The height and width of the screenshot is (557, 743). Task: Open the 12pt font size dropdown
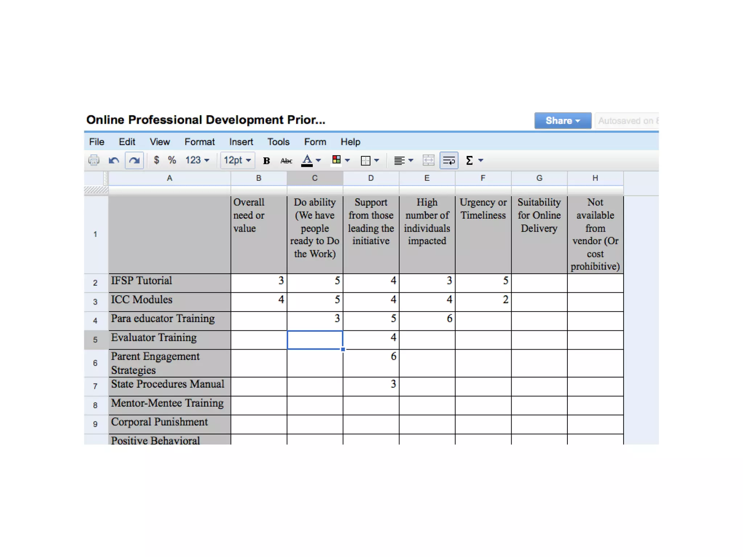pos(237,160)
